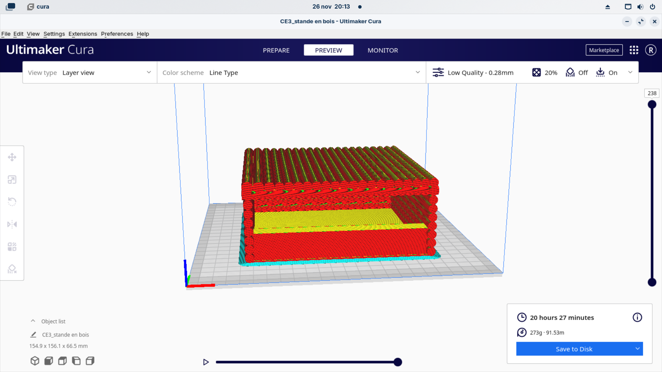Screen dimensions: 662x372
Task: Open the Marketplace
Action: click(x=604, y=50)
